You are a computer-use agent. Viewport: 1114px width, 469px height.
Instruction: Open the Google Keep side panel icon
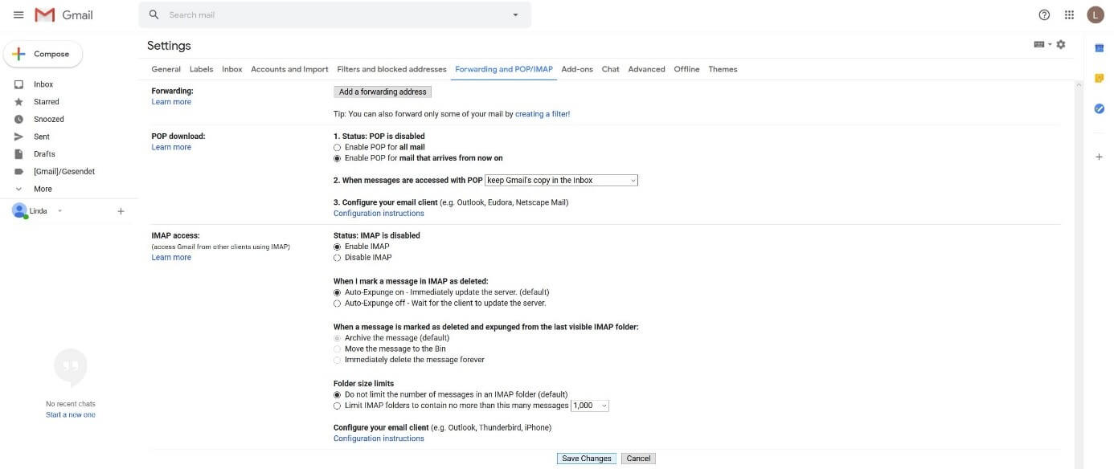click(1100, 78)
